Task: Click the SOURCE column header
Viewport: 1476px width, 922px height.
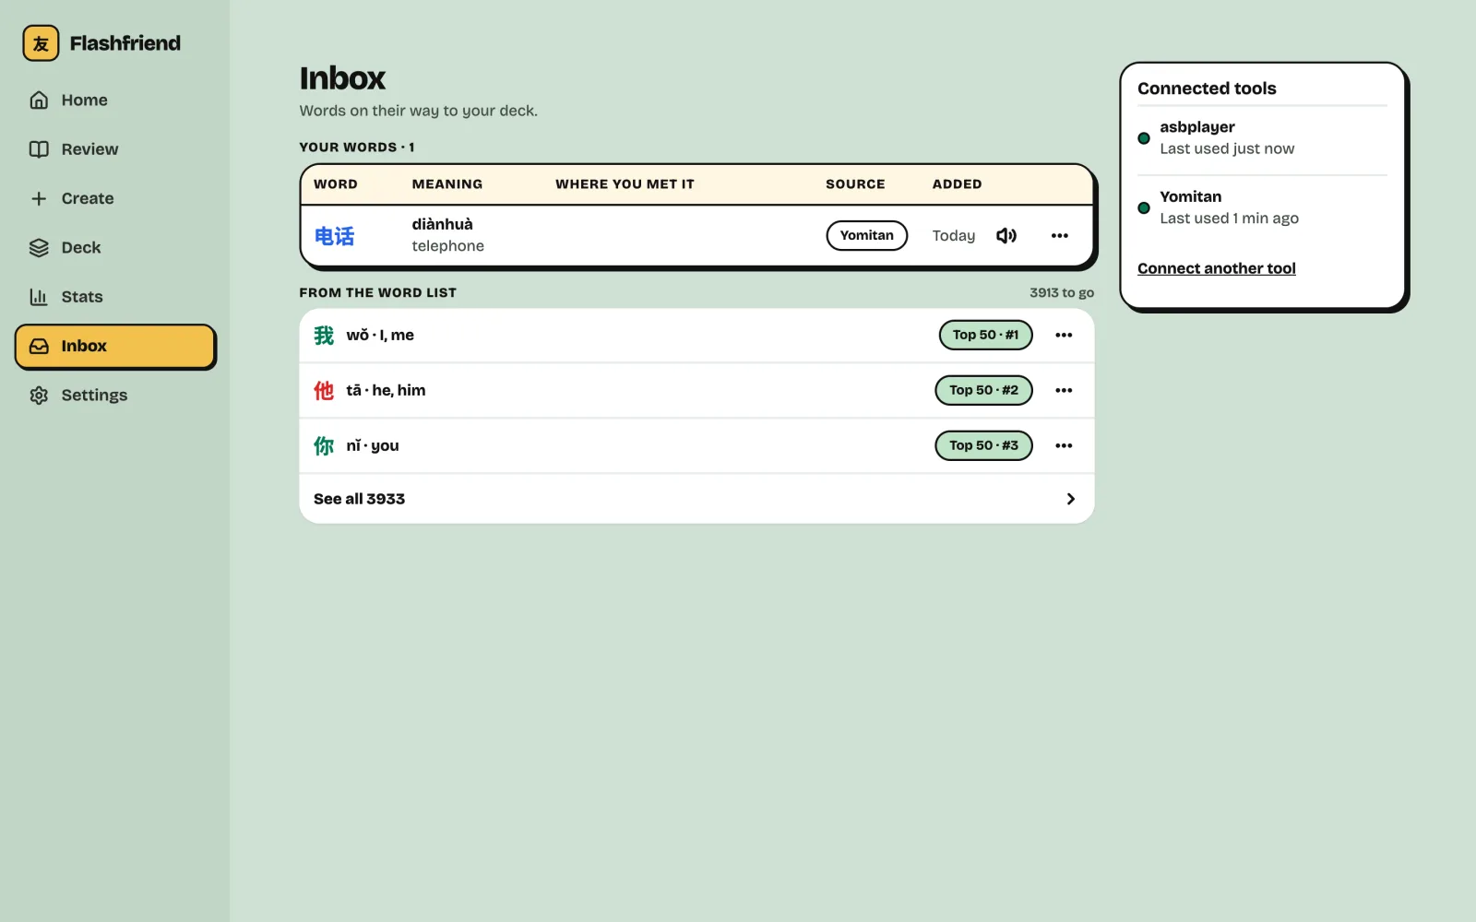Action: [x=855, y=184]
